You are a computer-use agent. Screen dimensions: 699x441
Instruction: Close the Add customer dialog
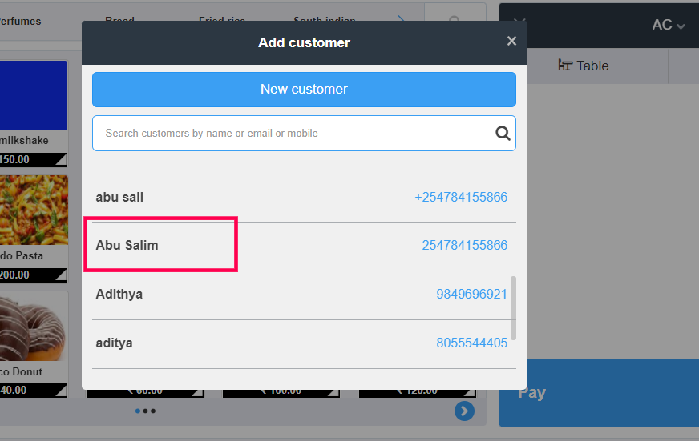click(x=511, y=42)
